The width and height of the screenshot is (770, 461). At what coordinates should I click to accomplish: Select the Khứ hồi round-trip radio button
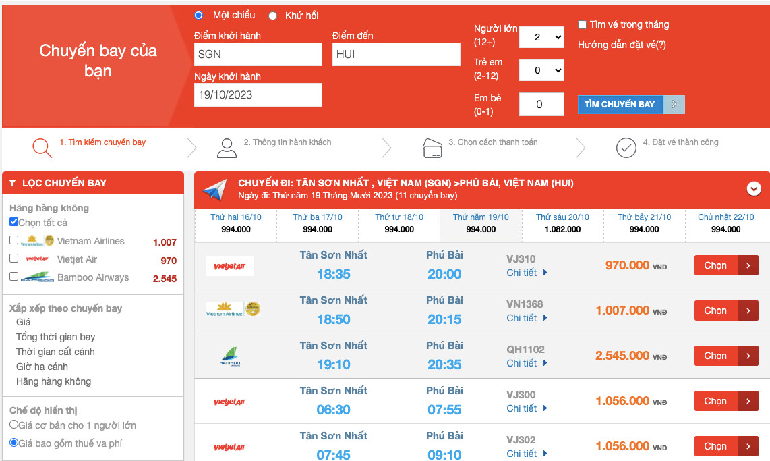(x=273, y=16)
